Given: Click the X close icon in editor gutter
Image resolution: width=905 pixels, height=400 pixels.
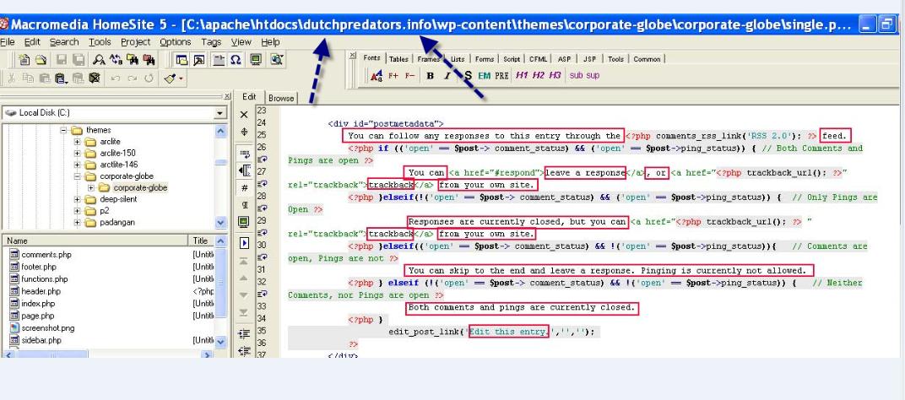Looking at the screenshot, I should (x=244, y=115).
